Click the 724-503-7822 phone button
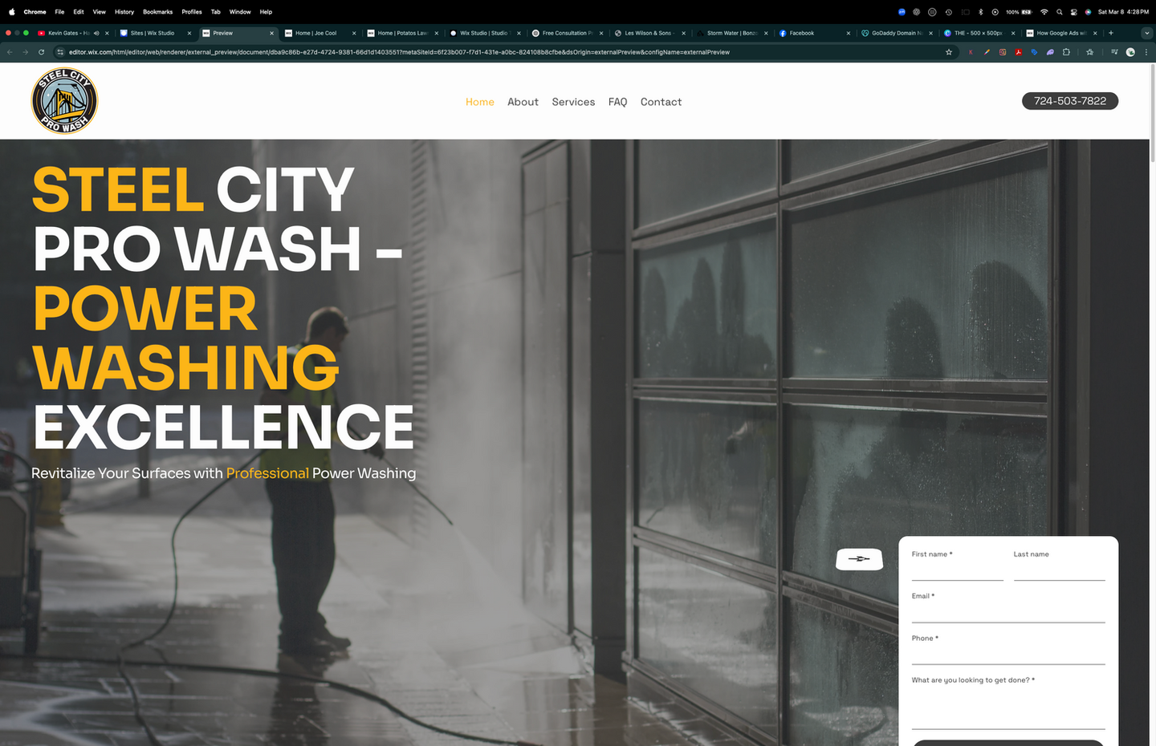The width and height of the screenshot is (1156, 746). coord(1070,100)
